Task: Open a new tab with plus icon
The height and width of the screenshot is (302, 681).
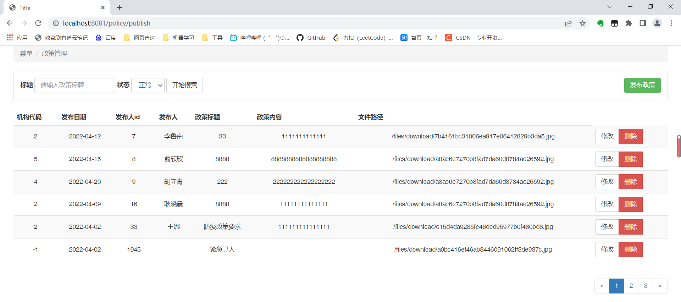Action: pyautogui.click(x=120, y=7)
